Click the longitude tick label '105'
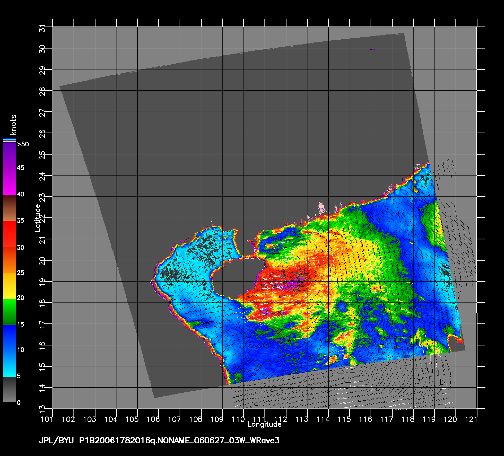Screen dimensions: 504x456 tap(132, 419)
